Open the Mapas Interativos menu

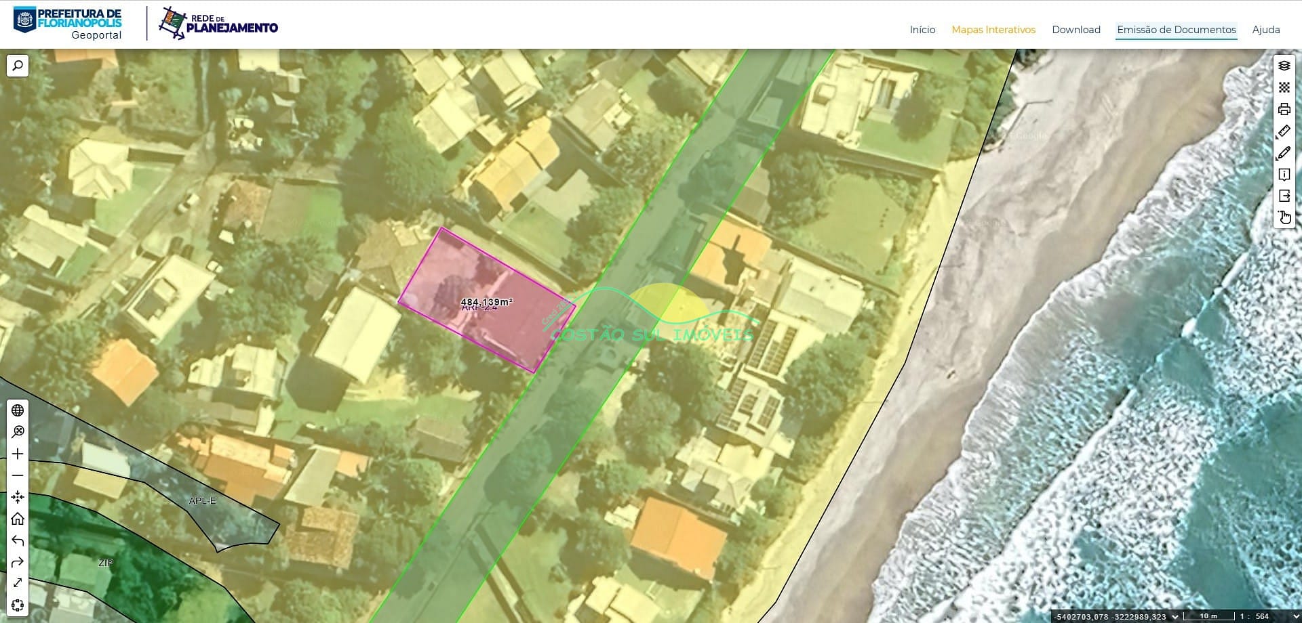(x=993, y=30)
